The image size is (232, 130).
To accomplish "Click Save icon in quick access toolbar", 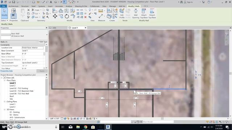I will [x=13, y=2].
